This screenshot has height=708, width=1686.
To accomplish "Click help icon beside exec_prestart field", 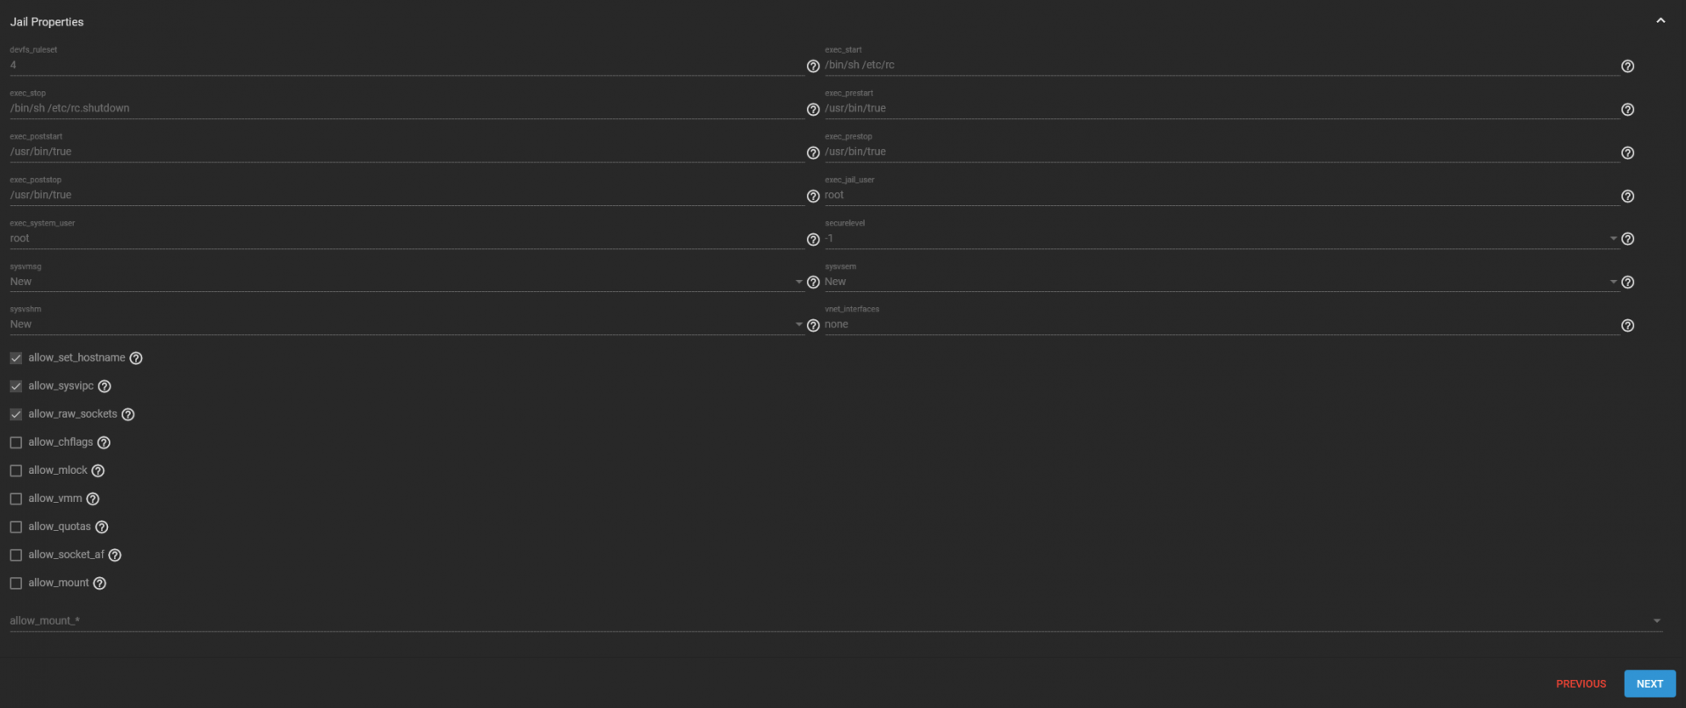I will [x=1627, y=110].
